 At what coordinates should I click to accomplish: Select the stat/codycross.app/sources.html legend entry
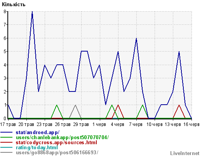coord(56,142)
